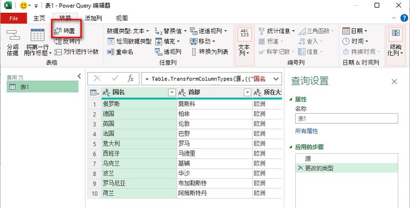The height and width of the screenshot is (208, 410).
Task: Expand the formula bar chevron
Action: (x=276, y=79)
